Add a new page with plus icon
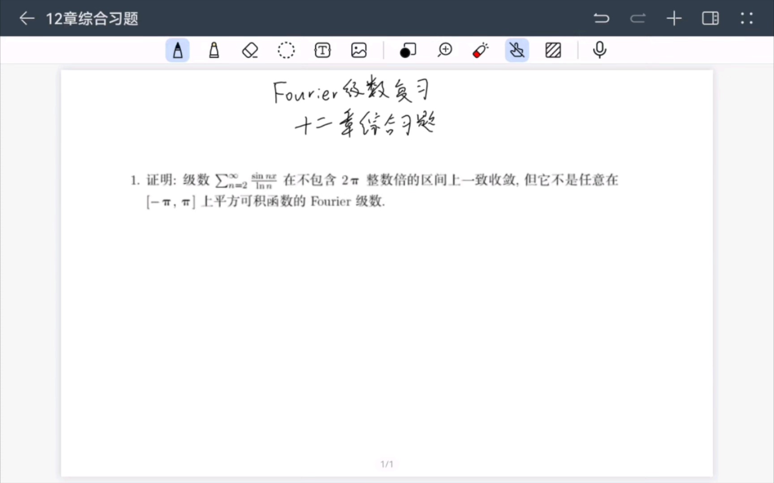 pyautogui.click(x=674, y=18)
